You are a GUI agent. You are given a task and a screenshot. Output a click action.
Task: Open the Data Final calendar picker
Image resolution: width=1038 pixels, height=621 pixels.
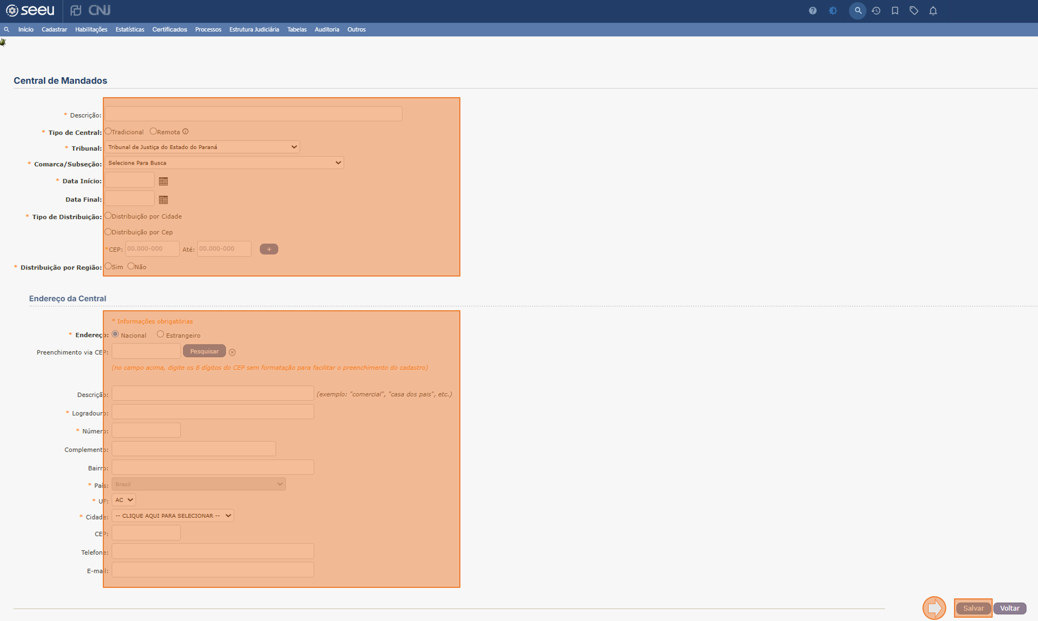pos(163,199)
